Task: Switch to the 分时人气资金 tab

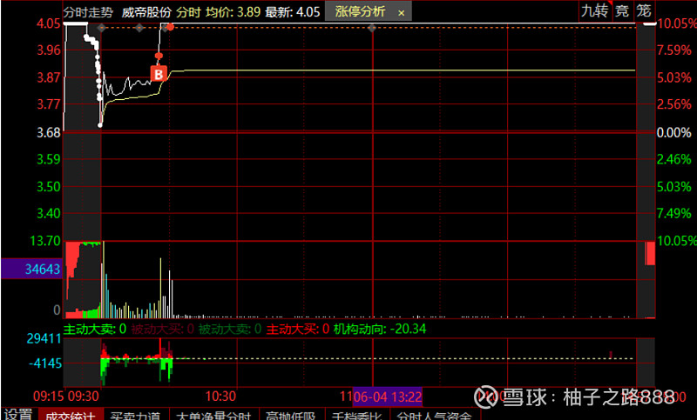Action: coord(434,415)
